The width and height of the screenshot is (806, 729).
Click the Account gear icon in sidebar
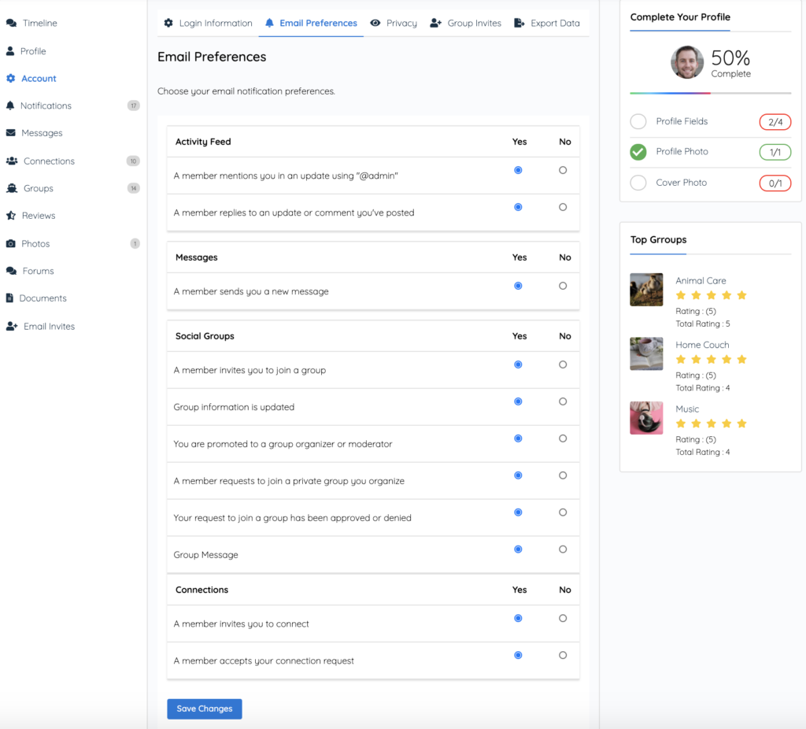click(x=11, y=78)
